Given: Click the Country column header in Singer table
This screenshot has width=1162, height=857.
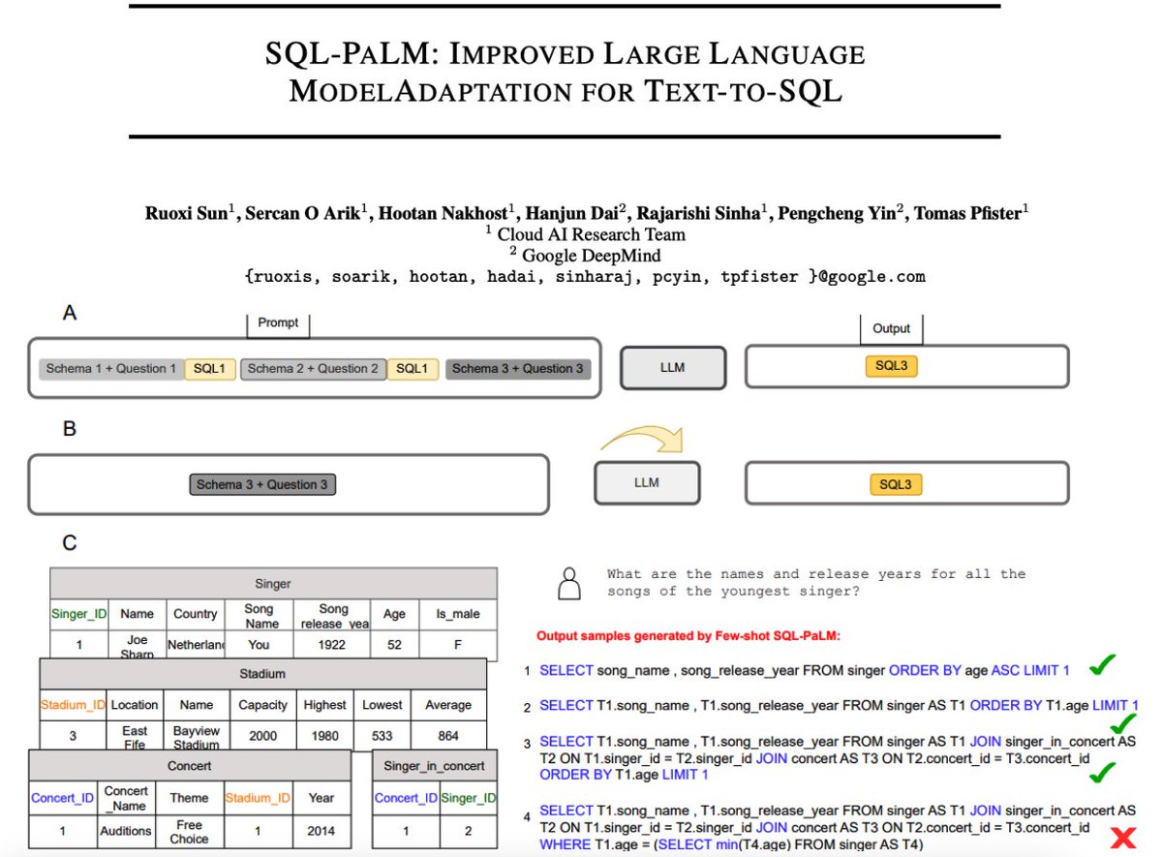Looking at the screenshot, I should point(195,614).
